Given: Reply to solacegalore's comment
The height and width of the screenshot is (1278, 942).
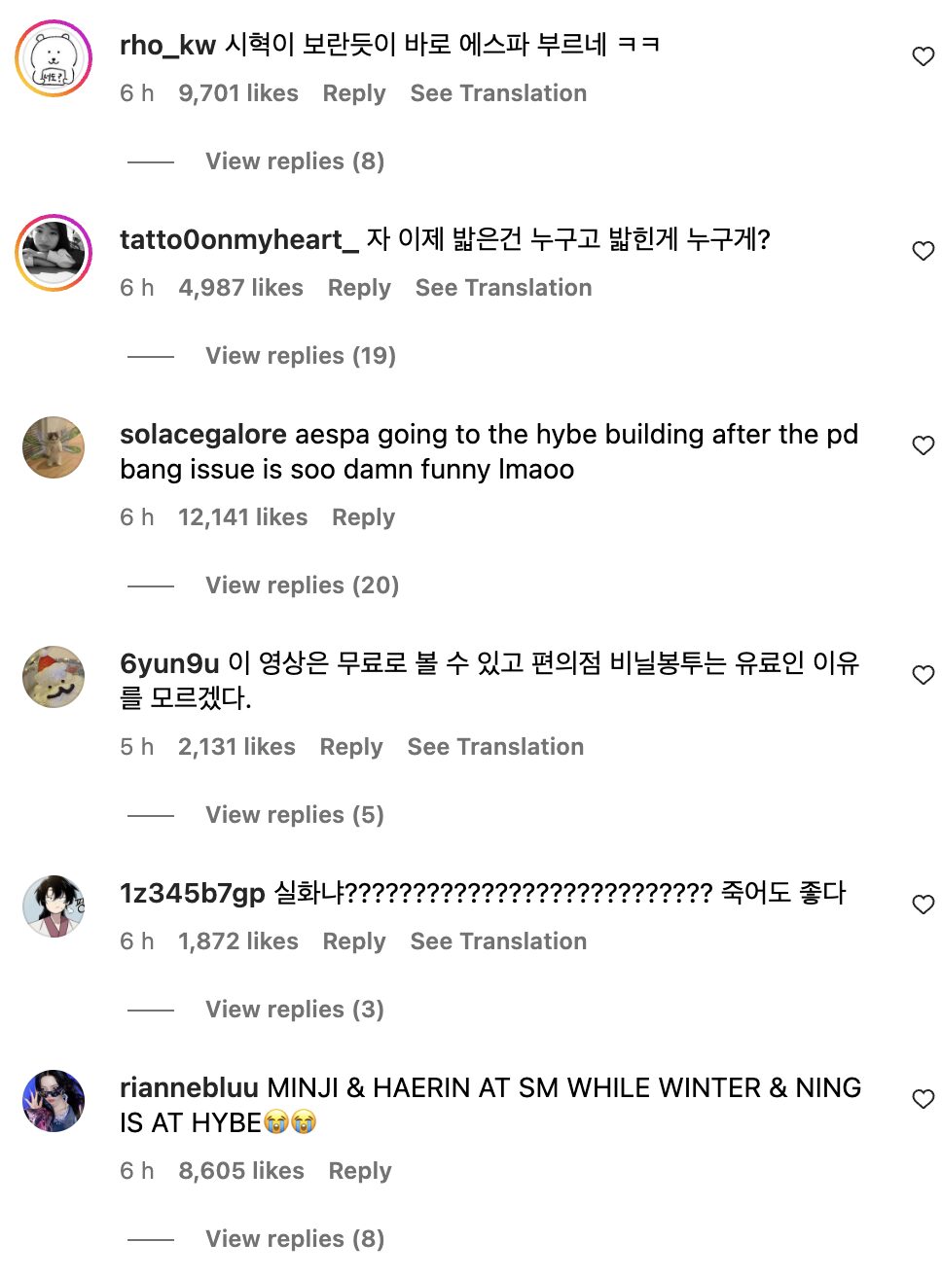Looking at the screenshot, I should [x=363, y=517].
